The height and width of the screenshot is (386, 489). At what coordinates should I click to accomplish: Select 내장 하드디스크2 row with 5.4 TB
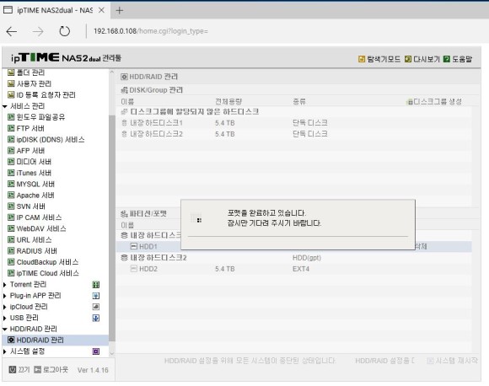(x=293, y=134)
